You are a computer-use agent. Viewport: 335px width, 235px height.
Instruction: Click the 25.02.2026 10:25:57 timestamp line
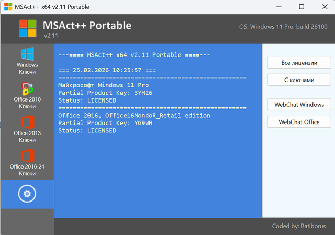(x=107, y=70)
